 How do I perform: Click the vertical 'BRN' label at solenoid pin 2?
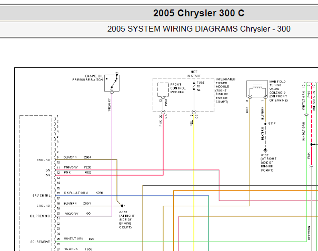point(247,109)
